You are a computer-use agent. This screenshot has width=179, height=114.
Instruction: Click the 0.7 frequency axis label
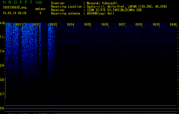pyautogui.click(x=2, y=94)
